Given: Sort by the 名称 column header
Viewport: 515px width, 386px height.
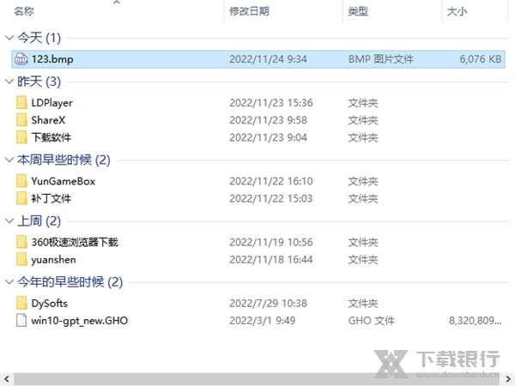Looking at the screenshot, I should (24, 11).
